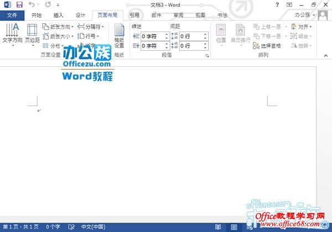Open Word Help question mark

point(277,4)
